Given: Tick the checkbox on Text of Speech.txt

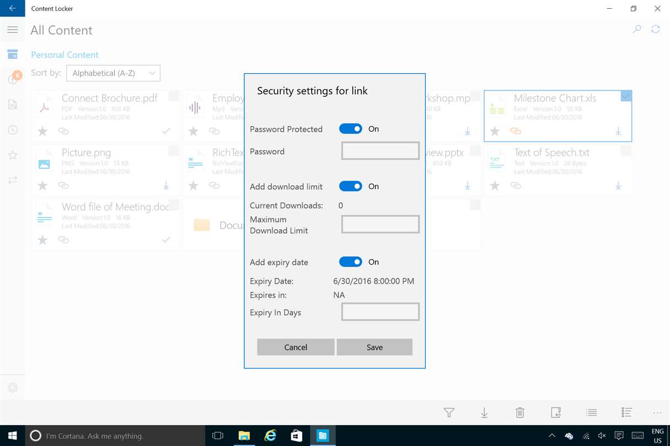Looking at the screenshot, I should 626,150.
